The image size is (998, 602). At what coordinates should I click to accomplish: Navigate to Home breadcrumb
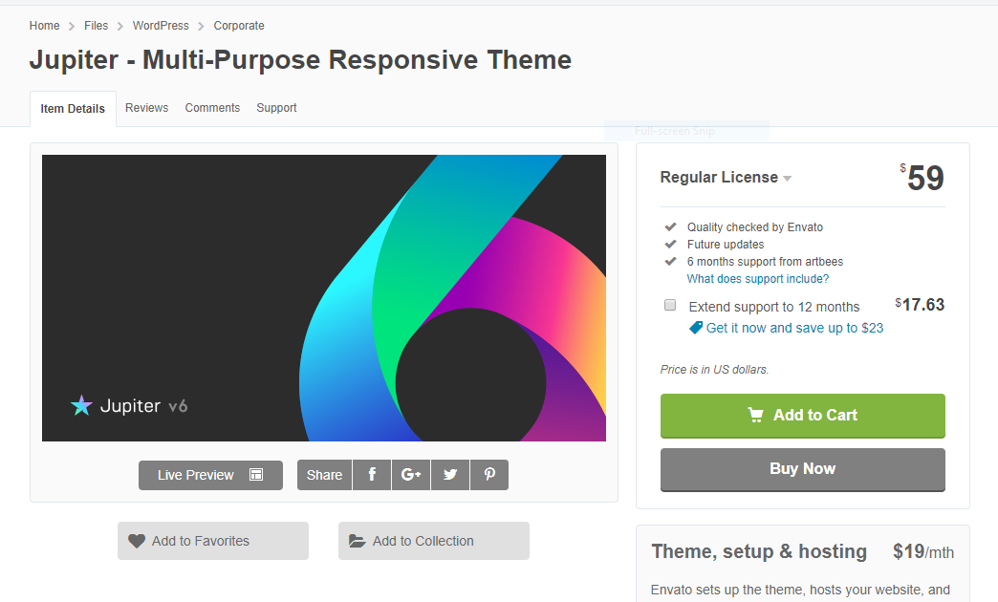pos(44,26)
